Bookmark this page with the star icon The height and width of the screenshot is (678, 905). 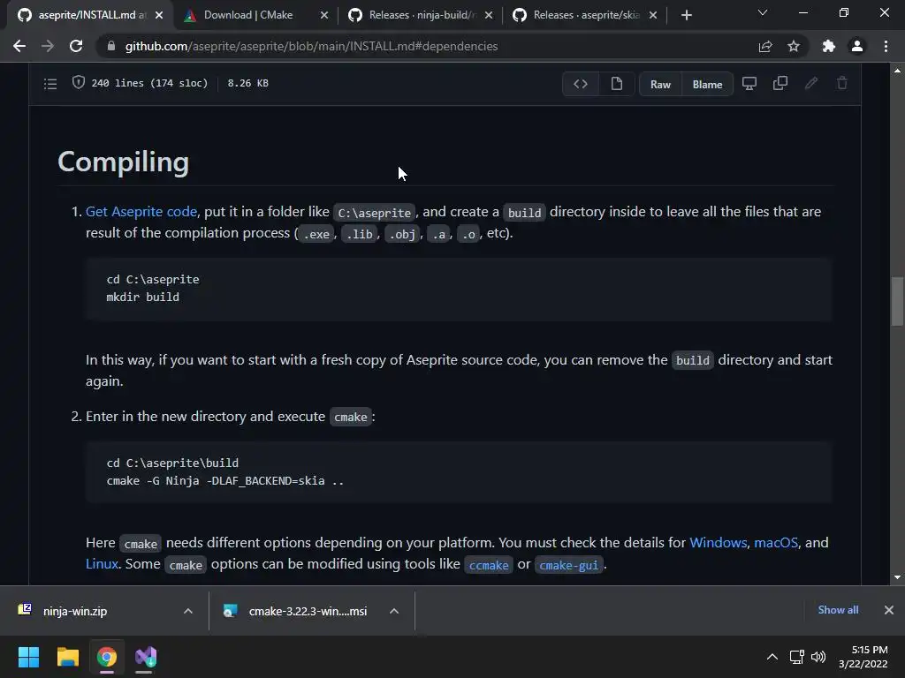pos(794,46)
